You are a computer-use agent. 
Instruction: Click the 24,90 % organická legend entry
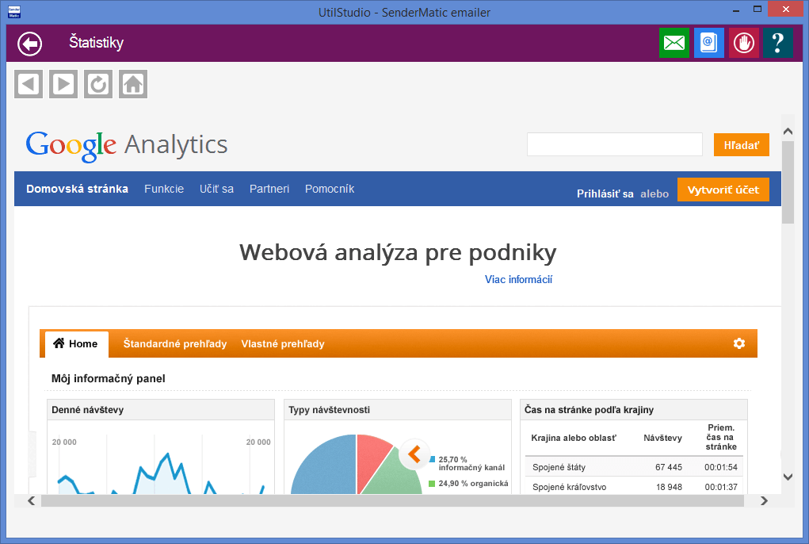coord(468,484)
